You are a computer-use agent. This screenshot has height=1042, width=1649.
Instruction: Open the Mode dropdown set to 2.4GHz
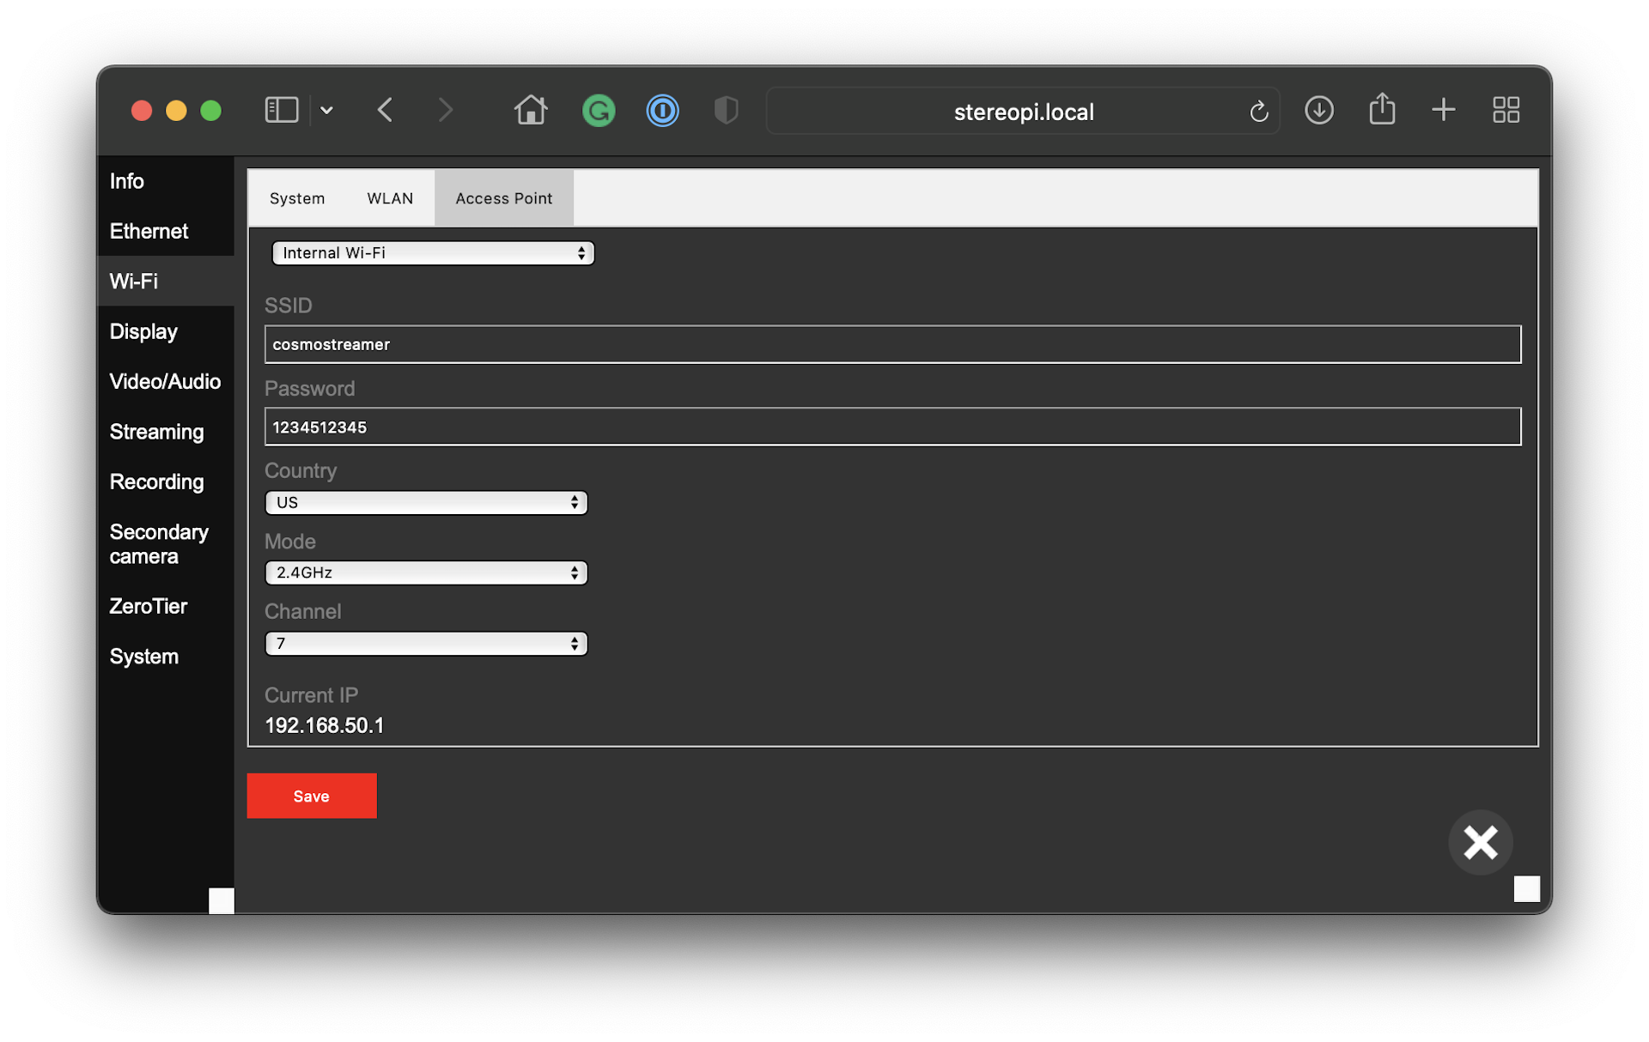[x=426, y=572]
